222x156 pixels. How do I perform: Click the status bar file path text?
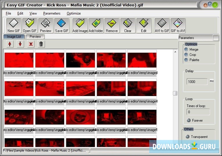44,150
